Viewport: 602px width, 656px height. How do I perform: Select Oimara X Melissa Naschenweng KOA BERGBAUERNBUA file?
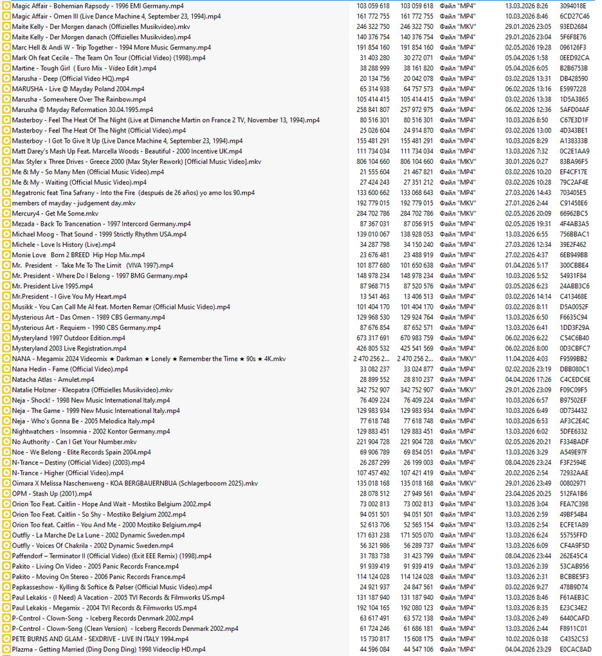tap(134, 483)
